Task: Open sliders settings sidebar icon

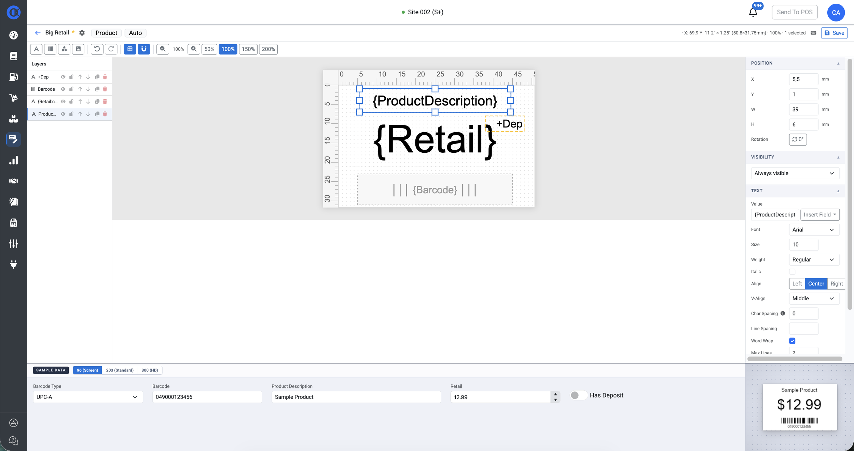Action: [13, 243]
